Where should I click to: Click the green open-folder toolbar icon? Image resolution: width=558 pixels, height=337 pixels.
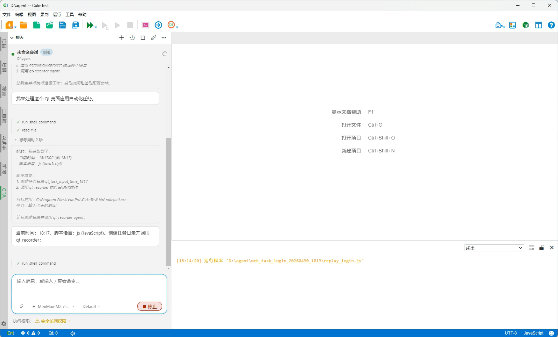pyautogui.click(x=49, y=25)
